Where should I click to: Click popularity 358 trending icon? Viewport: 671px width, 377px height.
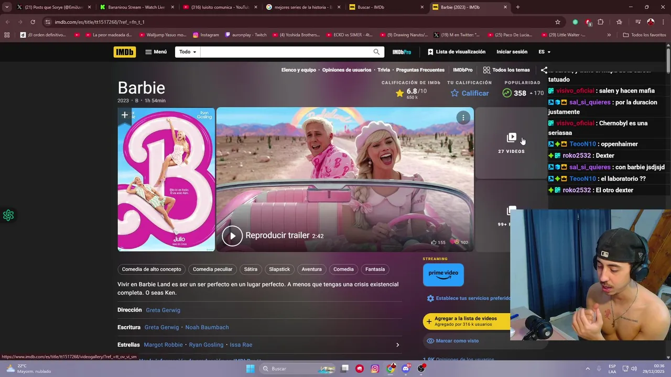507,93
